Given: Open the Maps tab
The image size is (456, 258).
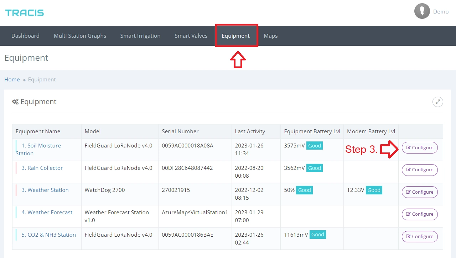Looking at the screenshot, I should click(x=271, y=36).
